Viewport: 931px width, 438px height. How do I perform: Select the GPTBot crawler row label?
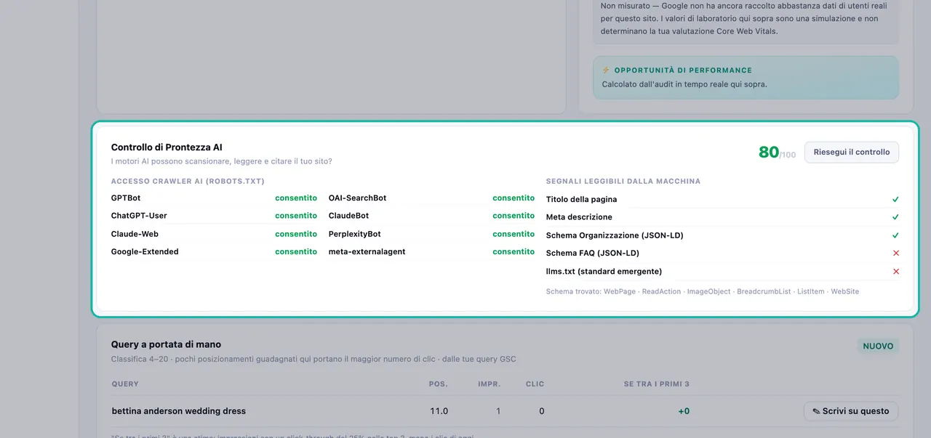tap(126, 198)
